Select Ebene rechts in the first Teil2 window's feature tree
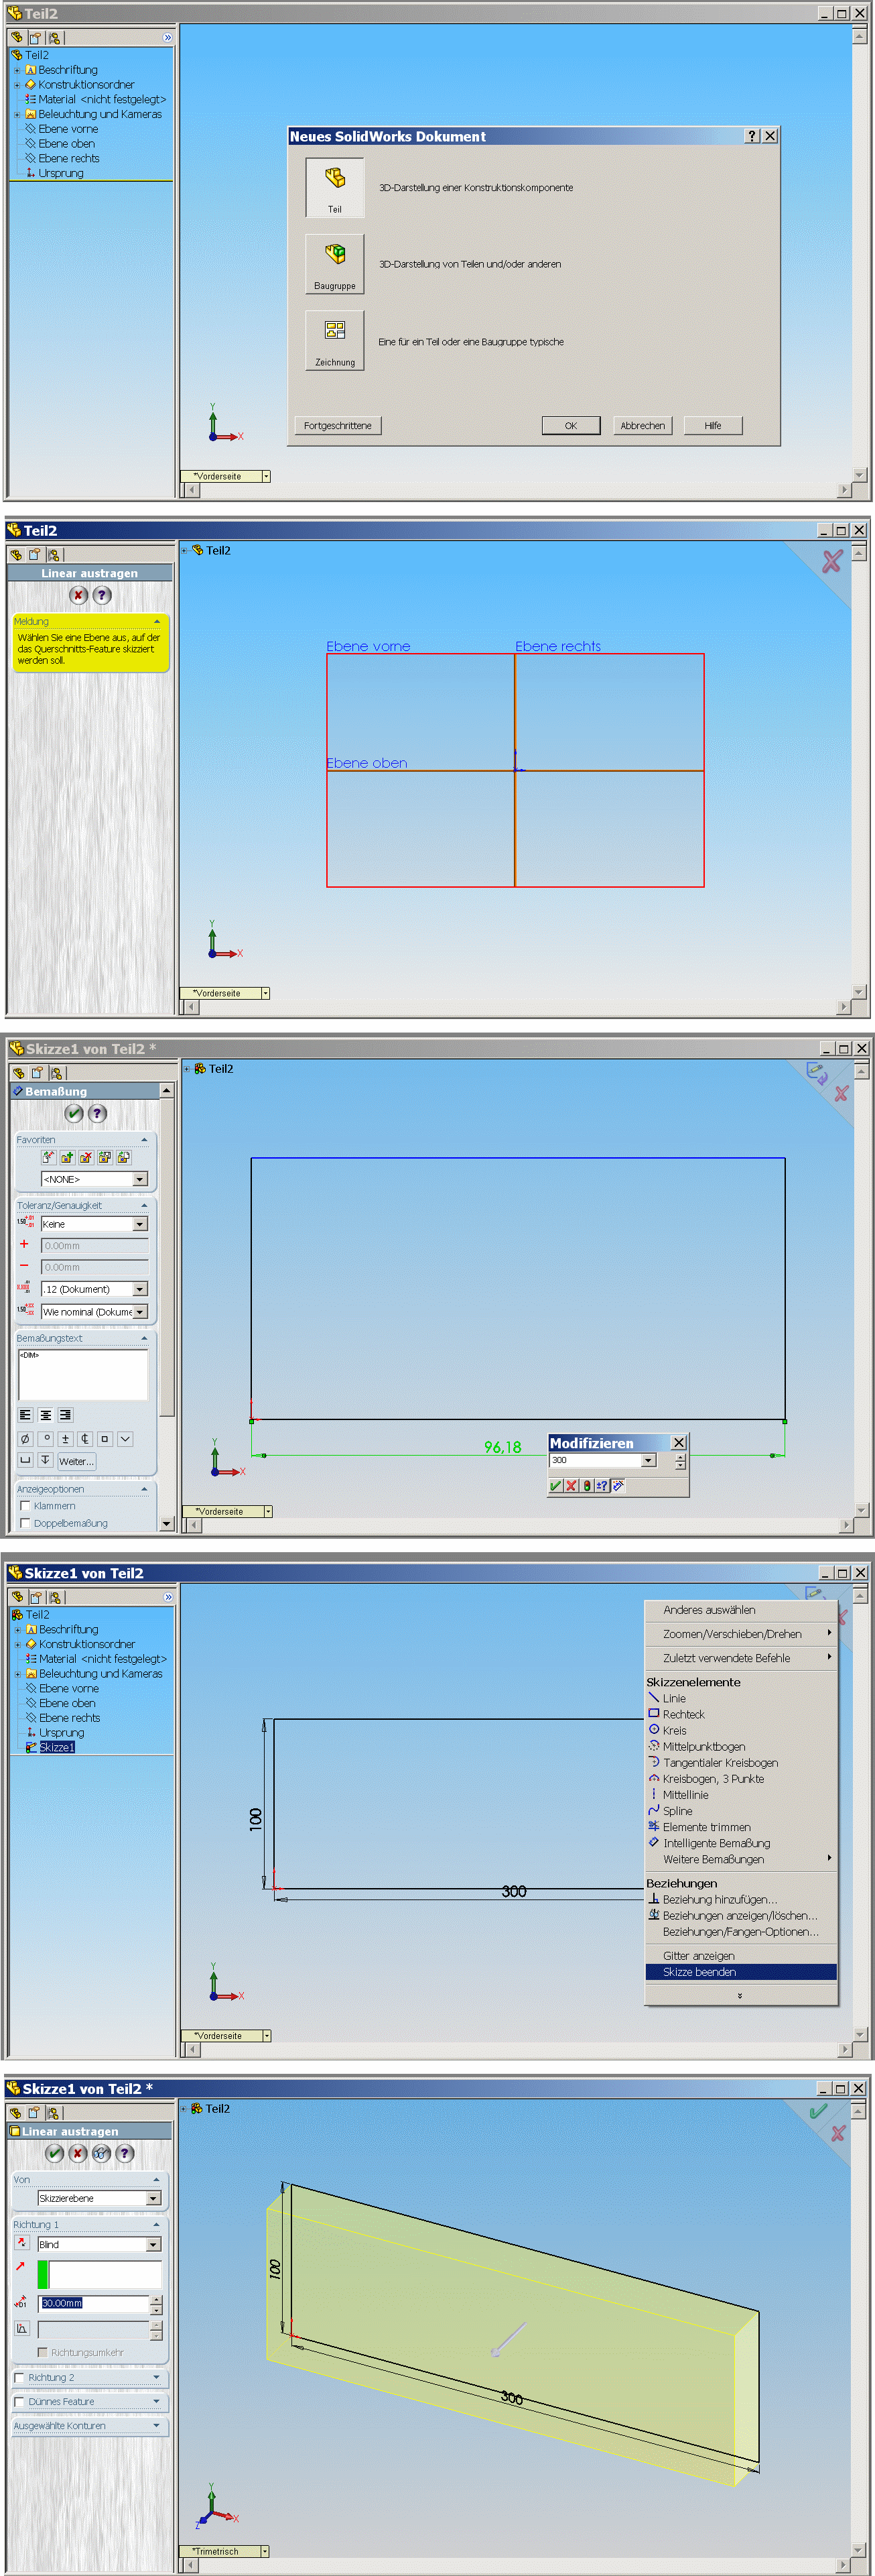 (68, 158)
